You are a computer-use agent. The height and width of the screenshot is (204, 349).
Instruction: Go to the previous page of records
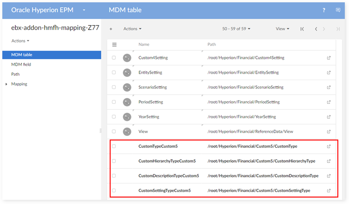pyautogui.click(x=316, y=29)
